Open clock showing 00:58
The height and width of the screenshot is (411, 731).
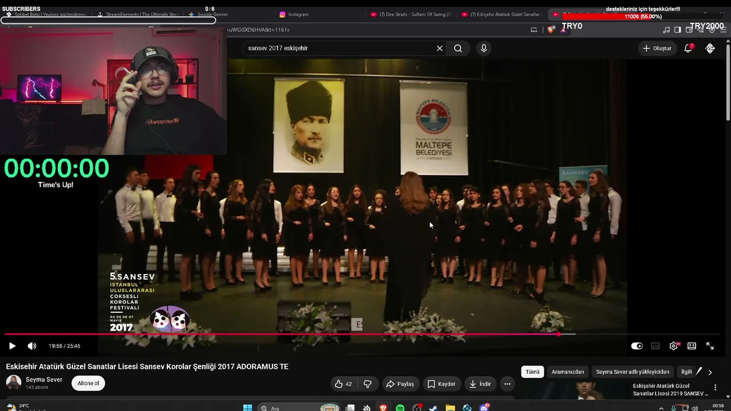click(718, 407)
